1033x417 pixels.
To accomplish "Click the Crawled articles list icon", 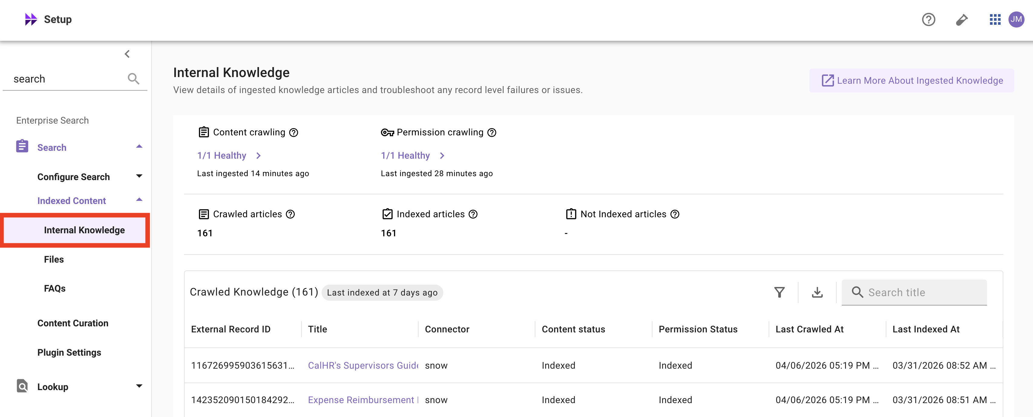I will (x=204, y=214).
